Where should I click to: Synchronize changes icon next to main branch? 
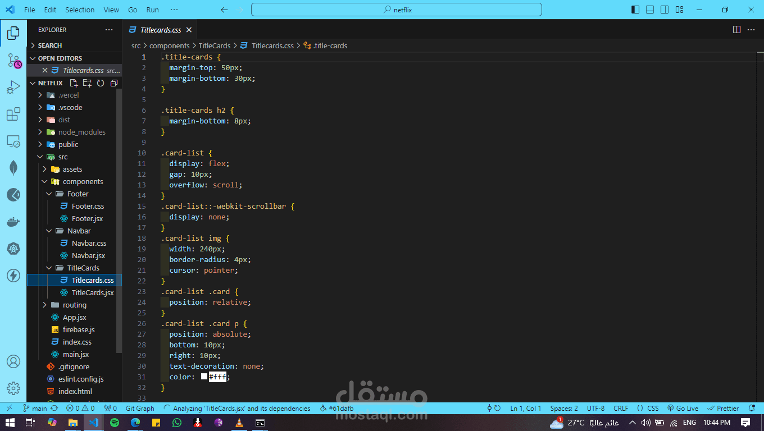[54, 409]
